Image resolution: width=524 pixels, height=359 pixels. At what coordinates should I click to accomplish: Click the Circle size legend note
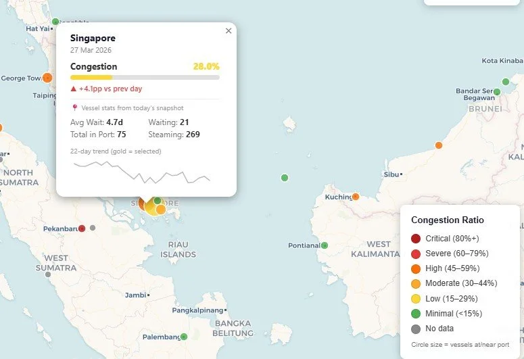pos(460,345)
